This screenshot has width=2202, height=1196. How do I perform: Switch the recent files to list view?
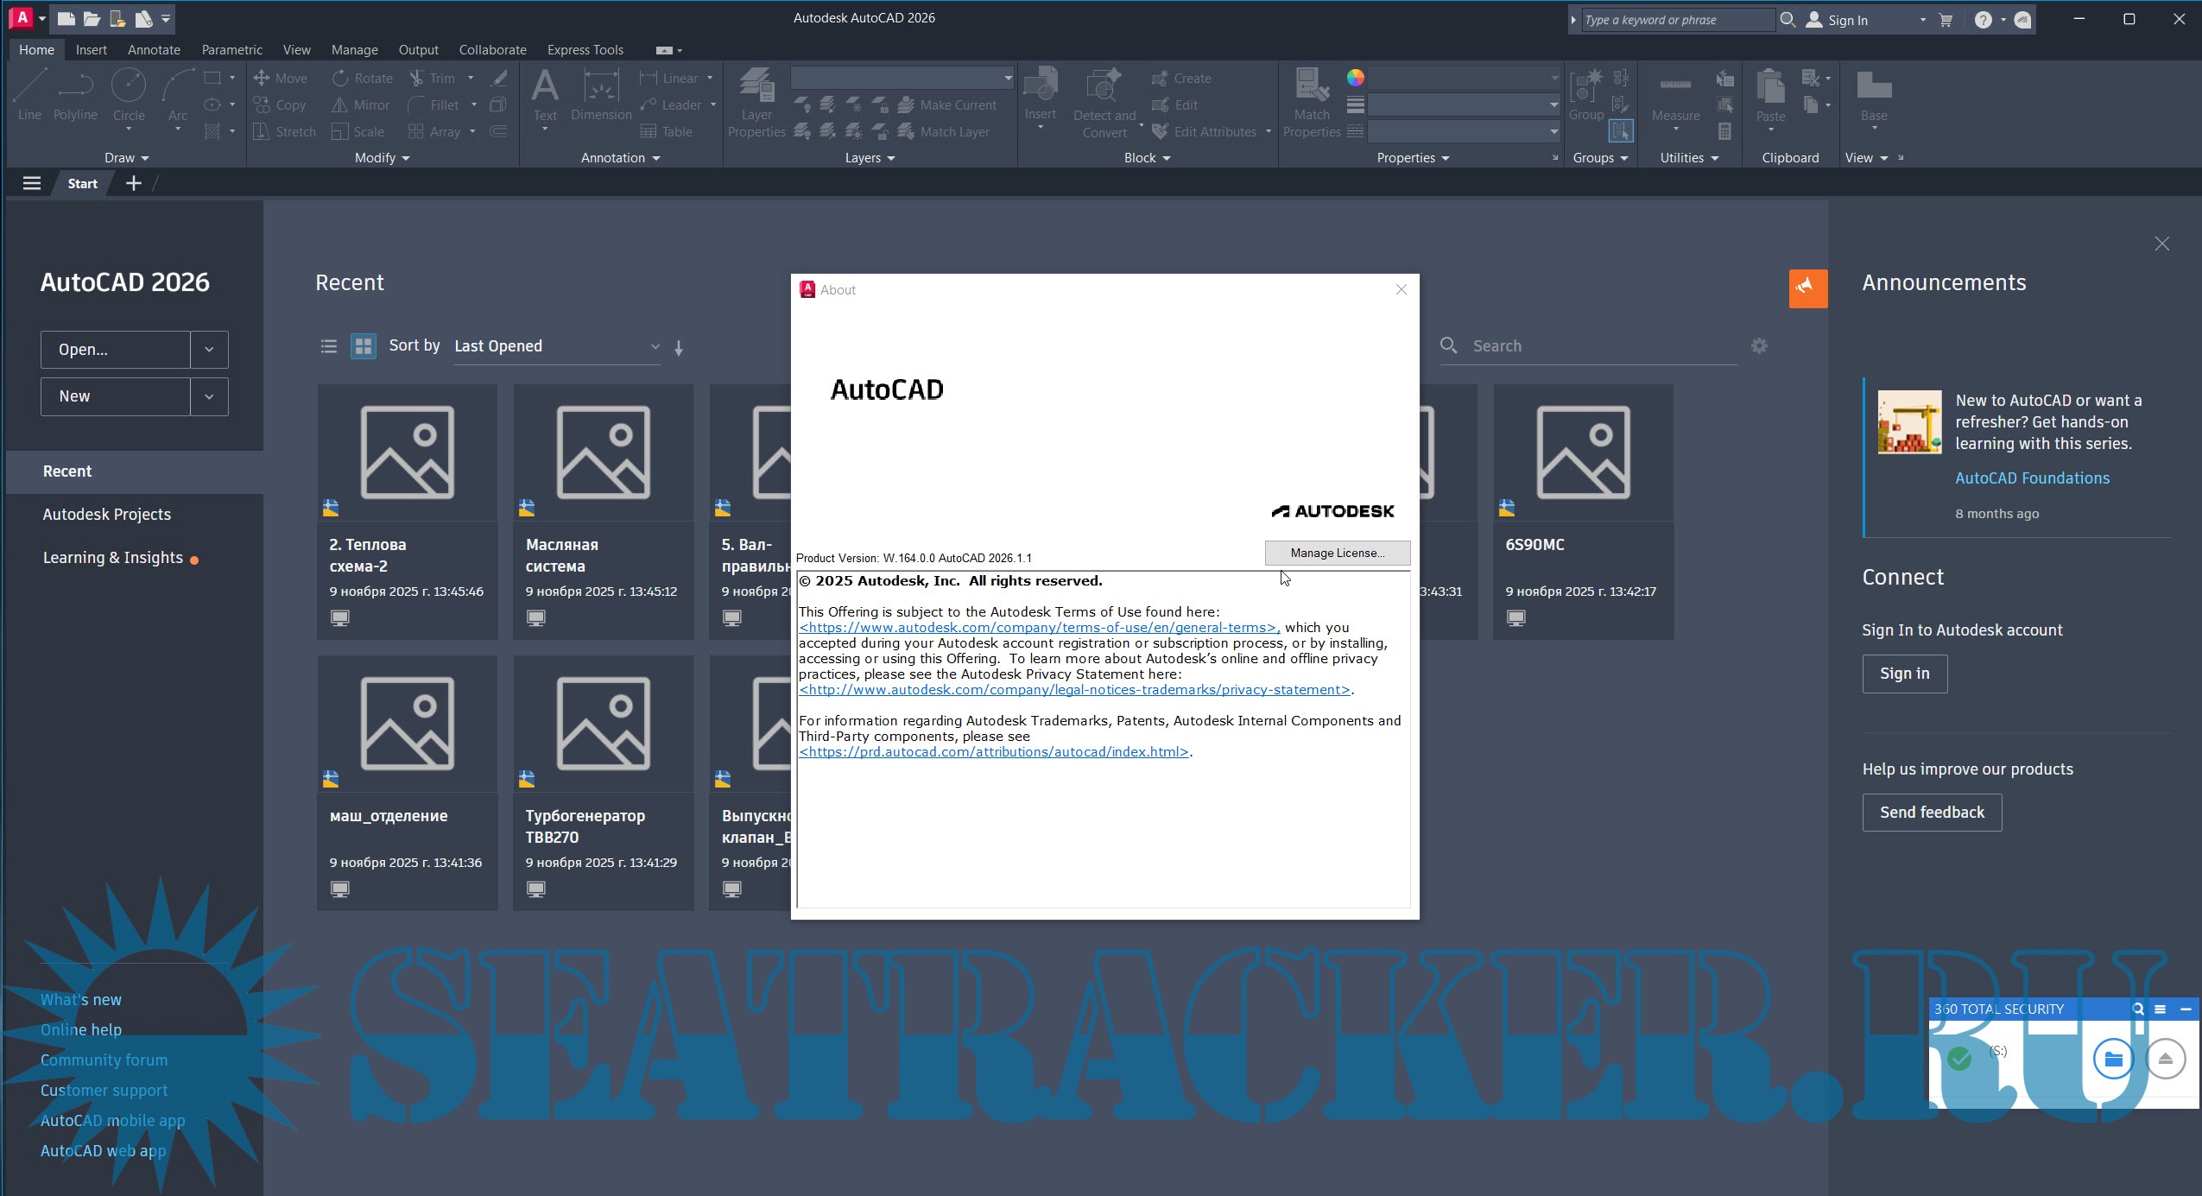(x=329, y=346)
